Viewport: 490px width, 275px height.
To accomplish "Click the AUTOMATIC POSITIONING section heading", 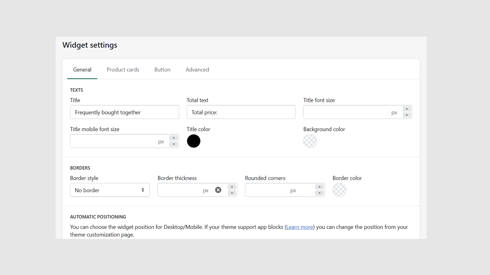I will [98, 217].
